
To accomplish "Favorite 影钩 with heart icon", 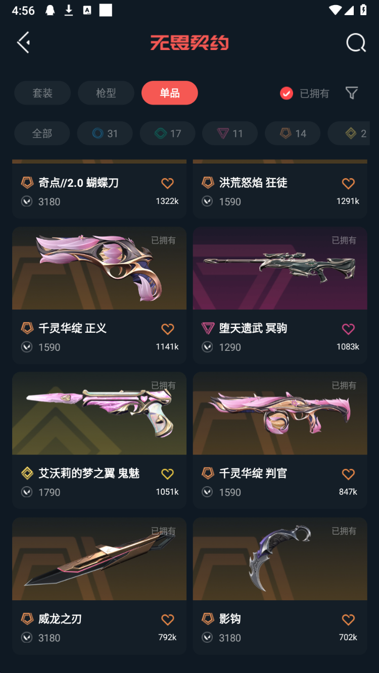I will click(348, 619).
